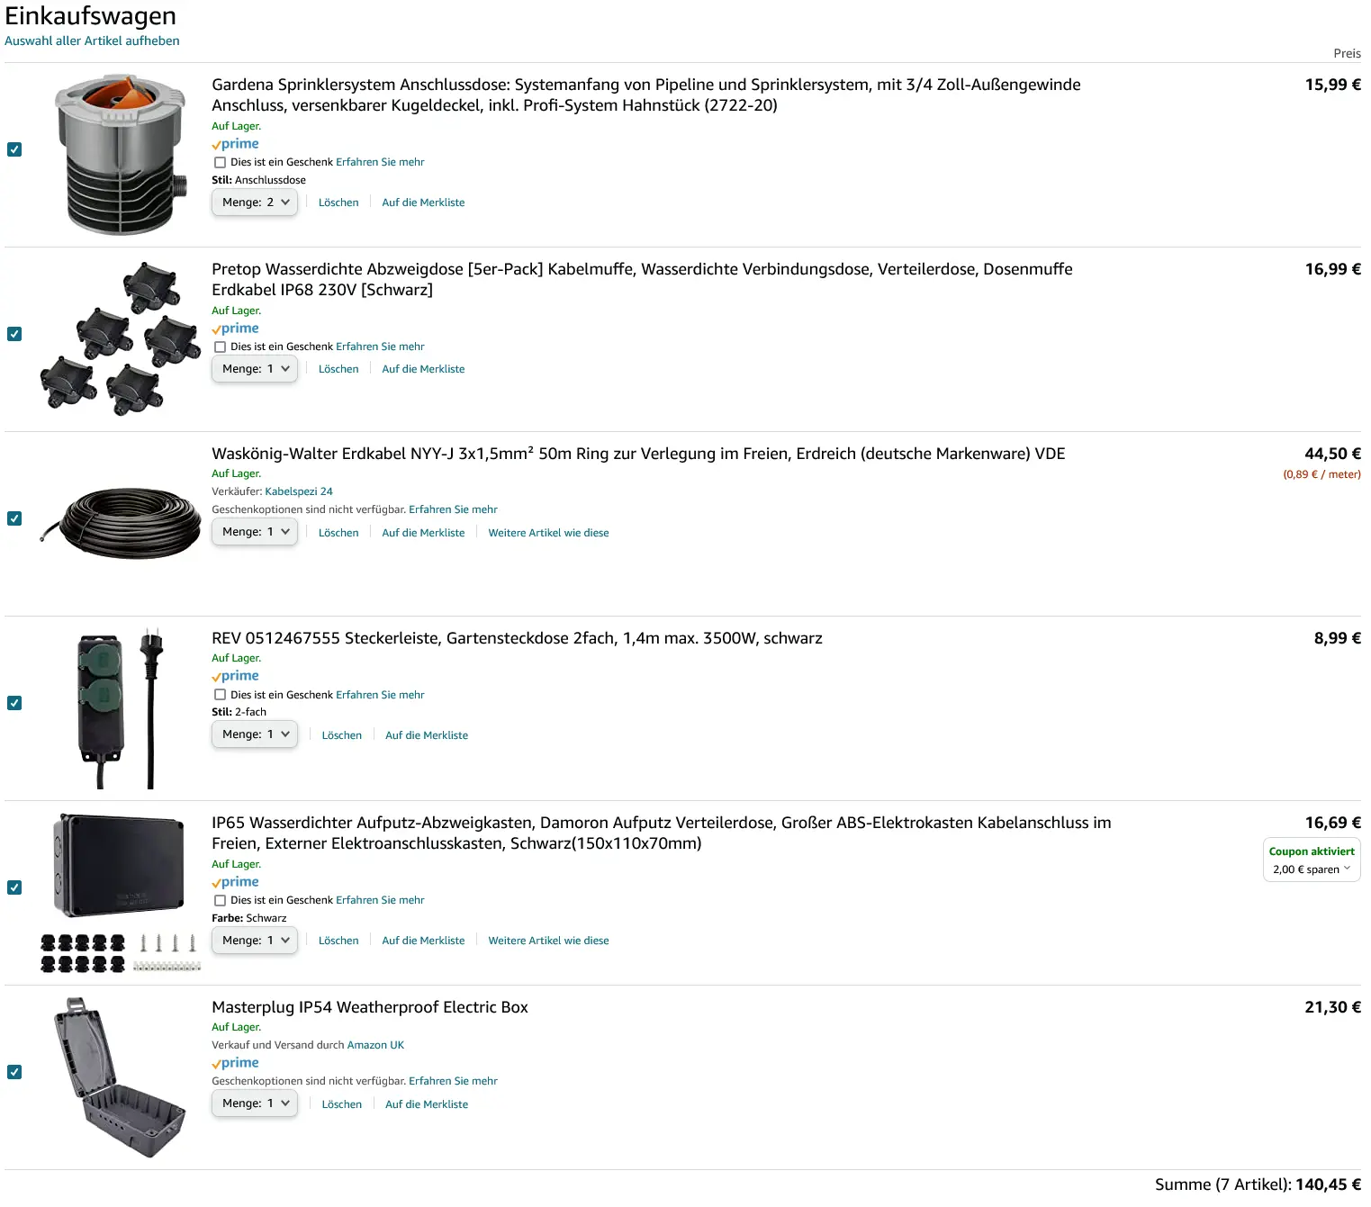This screenshot has height=1207, width=1371.
Task: Open the Damoron Abzweigkasten product image
Action: [x=121, y=892]
